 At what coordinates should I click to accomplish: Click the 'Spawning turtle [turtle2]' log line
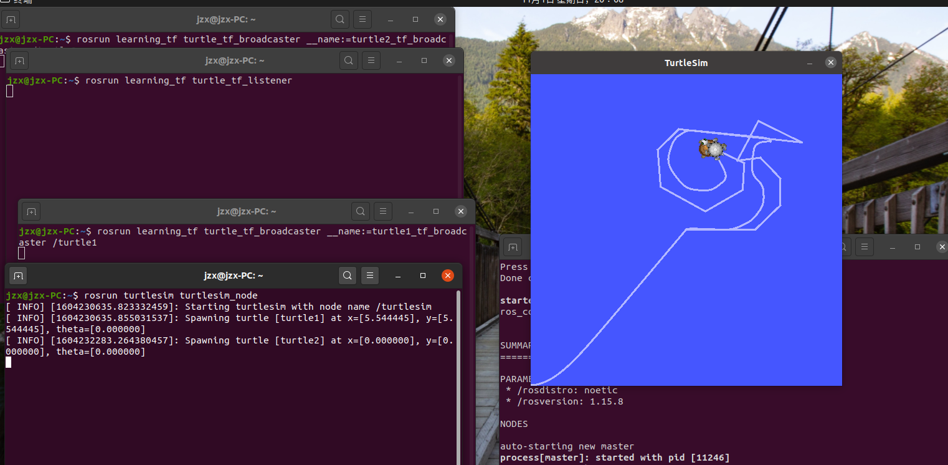[x=229, y=346]
